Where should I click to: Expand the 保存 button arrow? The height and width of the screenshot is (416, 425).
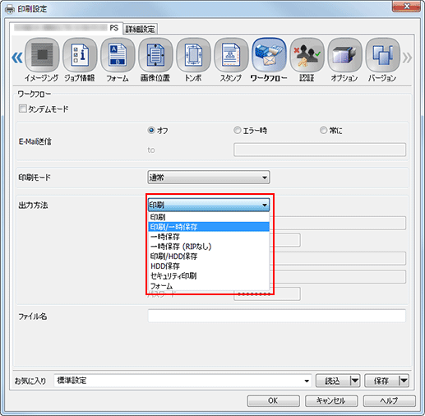point(404,381)
